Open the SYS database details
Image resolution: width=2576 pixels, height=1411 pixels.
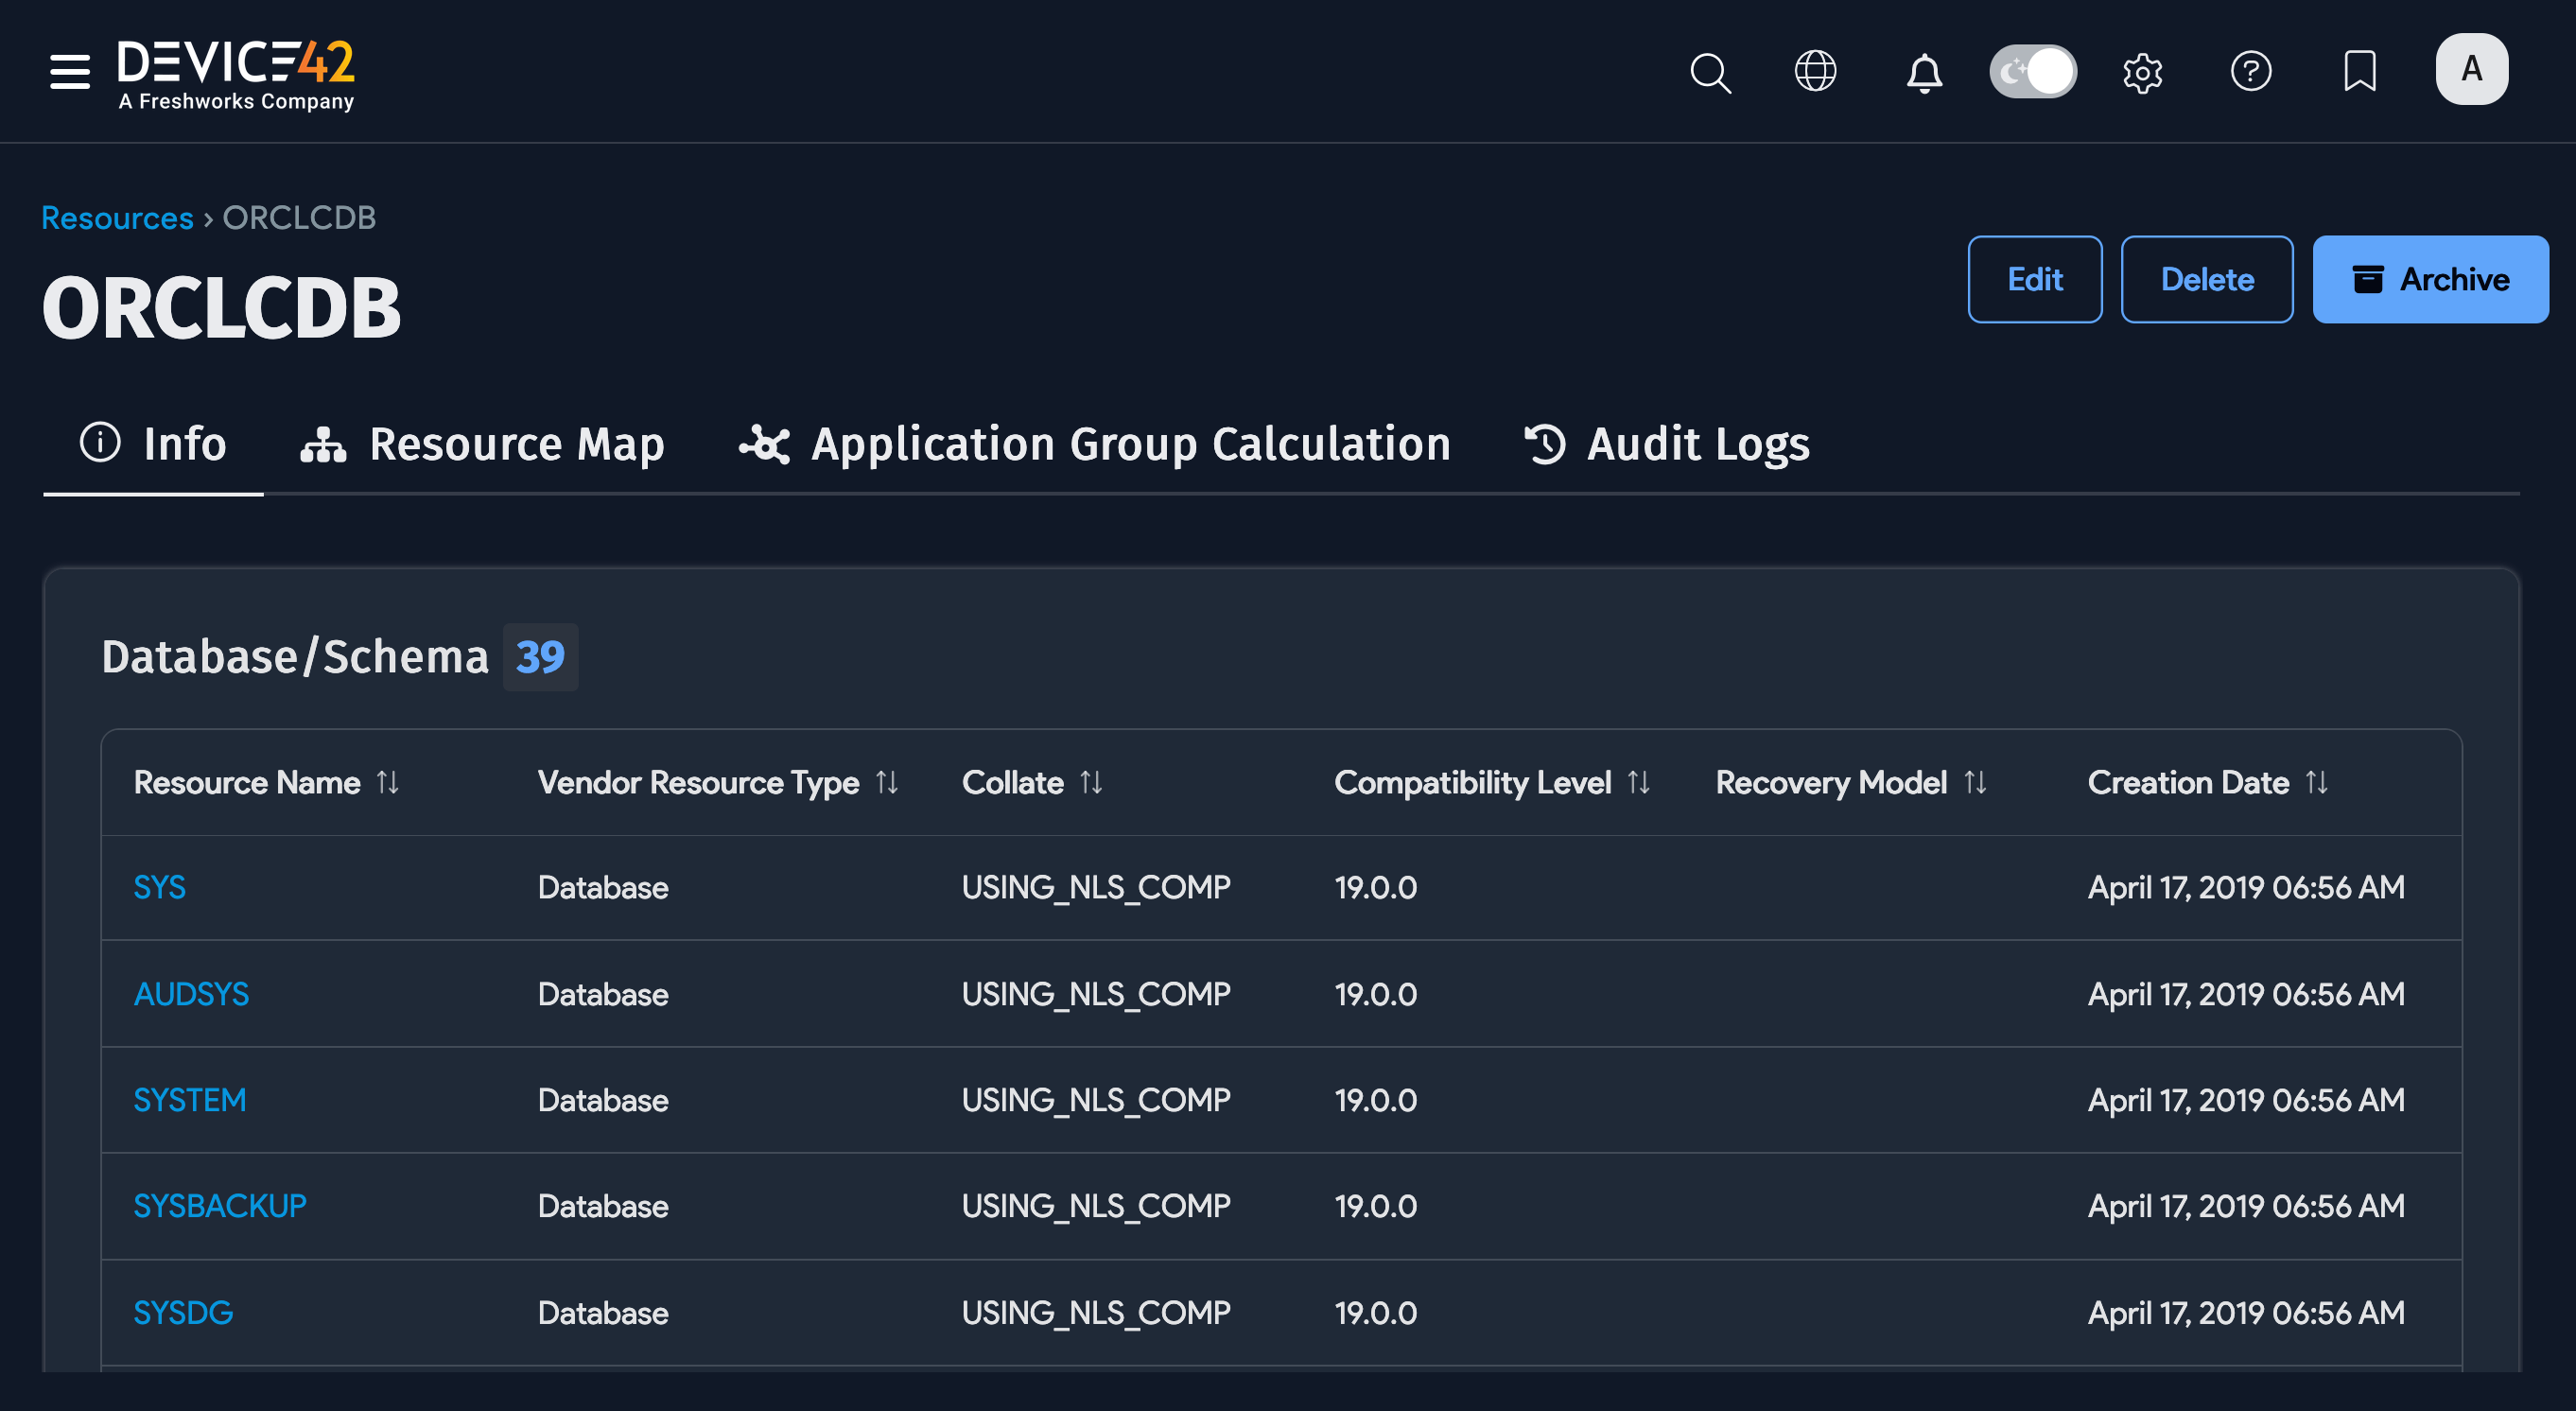pyautogui.click(x=159, y=887)
